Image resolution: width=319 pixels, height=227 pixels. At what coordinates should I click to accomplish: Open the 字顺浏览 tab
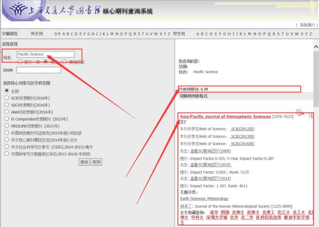pos(10,34)
